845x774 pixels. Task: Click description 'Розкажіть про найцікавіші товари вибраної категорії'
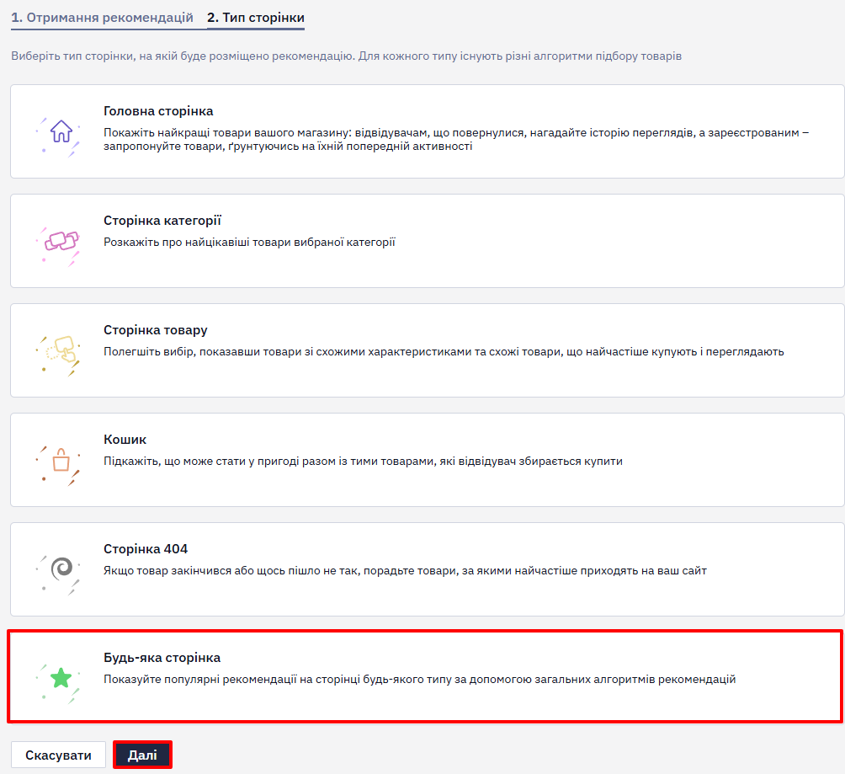249,243
